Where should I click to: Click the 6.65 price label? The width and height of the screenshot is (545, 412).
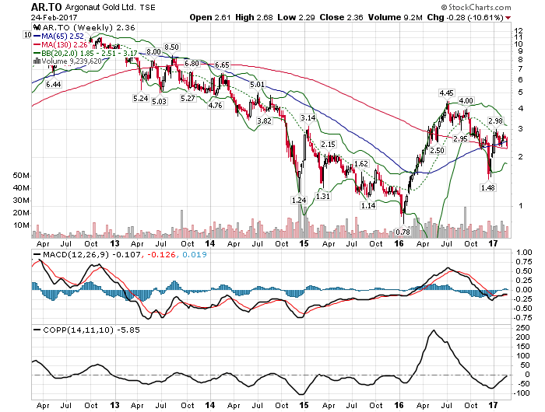pyautogui.click(x=222, y=65)
